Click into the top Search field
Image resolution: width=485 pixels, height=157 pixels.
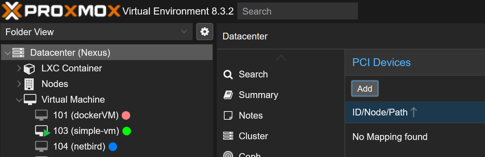point(297,11)
